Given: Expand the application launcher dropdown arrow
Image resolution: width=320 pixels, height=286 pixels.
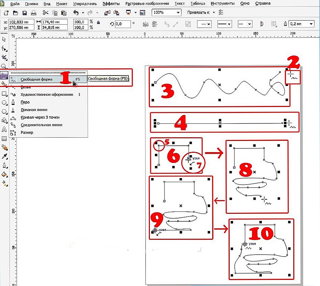Looking at the screenshot, I should click(136, 12).
